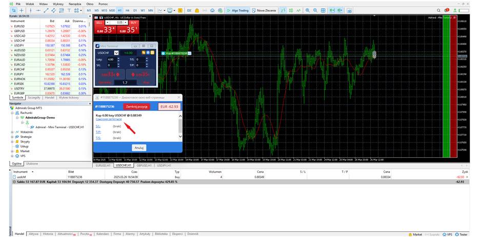
Task: Toggle the chart grid tile icon
Action: click(323, 10)
